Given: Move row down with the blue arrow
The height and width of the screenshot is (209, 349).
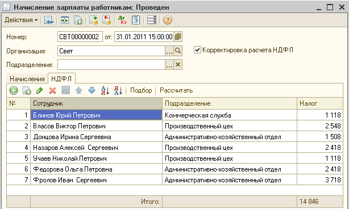Looking at the screenshot, I should point(92,90).
